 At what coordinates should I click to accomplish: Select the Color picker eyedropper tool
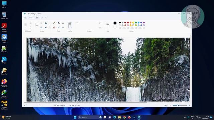[x=59, y=27]
